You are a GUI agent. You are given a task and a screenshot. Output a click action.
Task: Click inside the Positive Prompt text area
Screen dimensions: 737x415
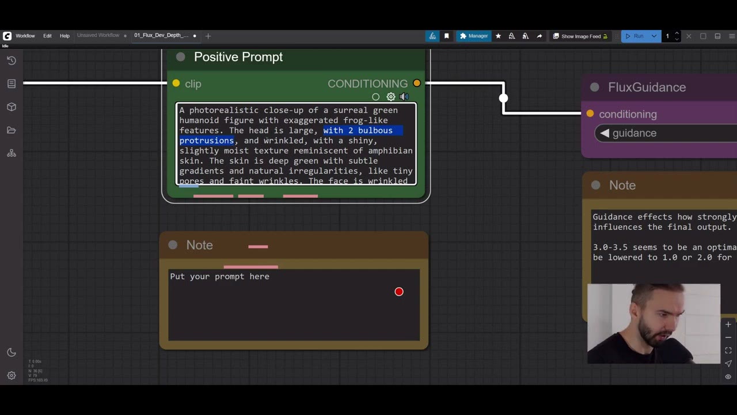coord(296,144)
